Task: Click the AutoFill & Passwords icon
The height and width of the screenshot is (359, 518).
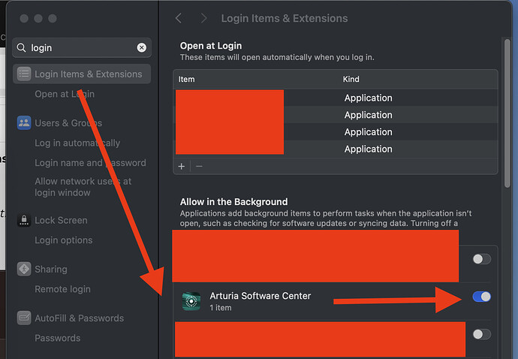Action: [24, 318]
